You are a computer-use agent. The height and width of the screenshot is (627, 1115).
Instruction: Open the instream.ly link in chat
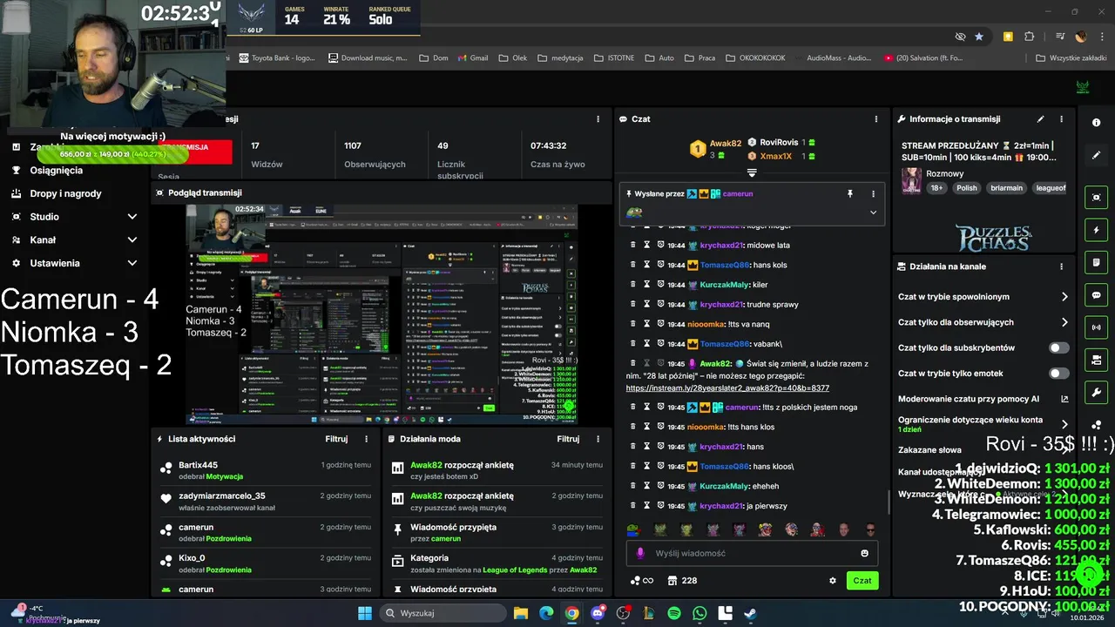727,388
